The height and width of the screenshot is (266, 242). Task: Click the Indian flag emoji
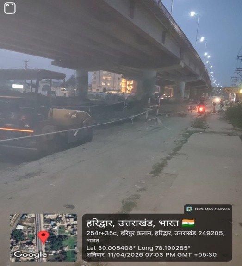(x=188, y=223)
